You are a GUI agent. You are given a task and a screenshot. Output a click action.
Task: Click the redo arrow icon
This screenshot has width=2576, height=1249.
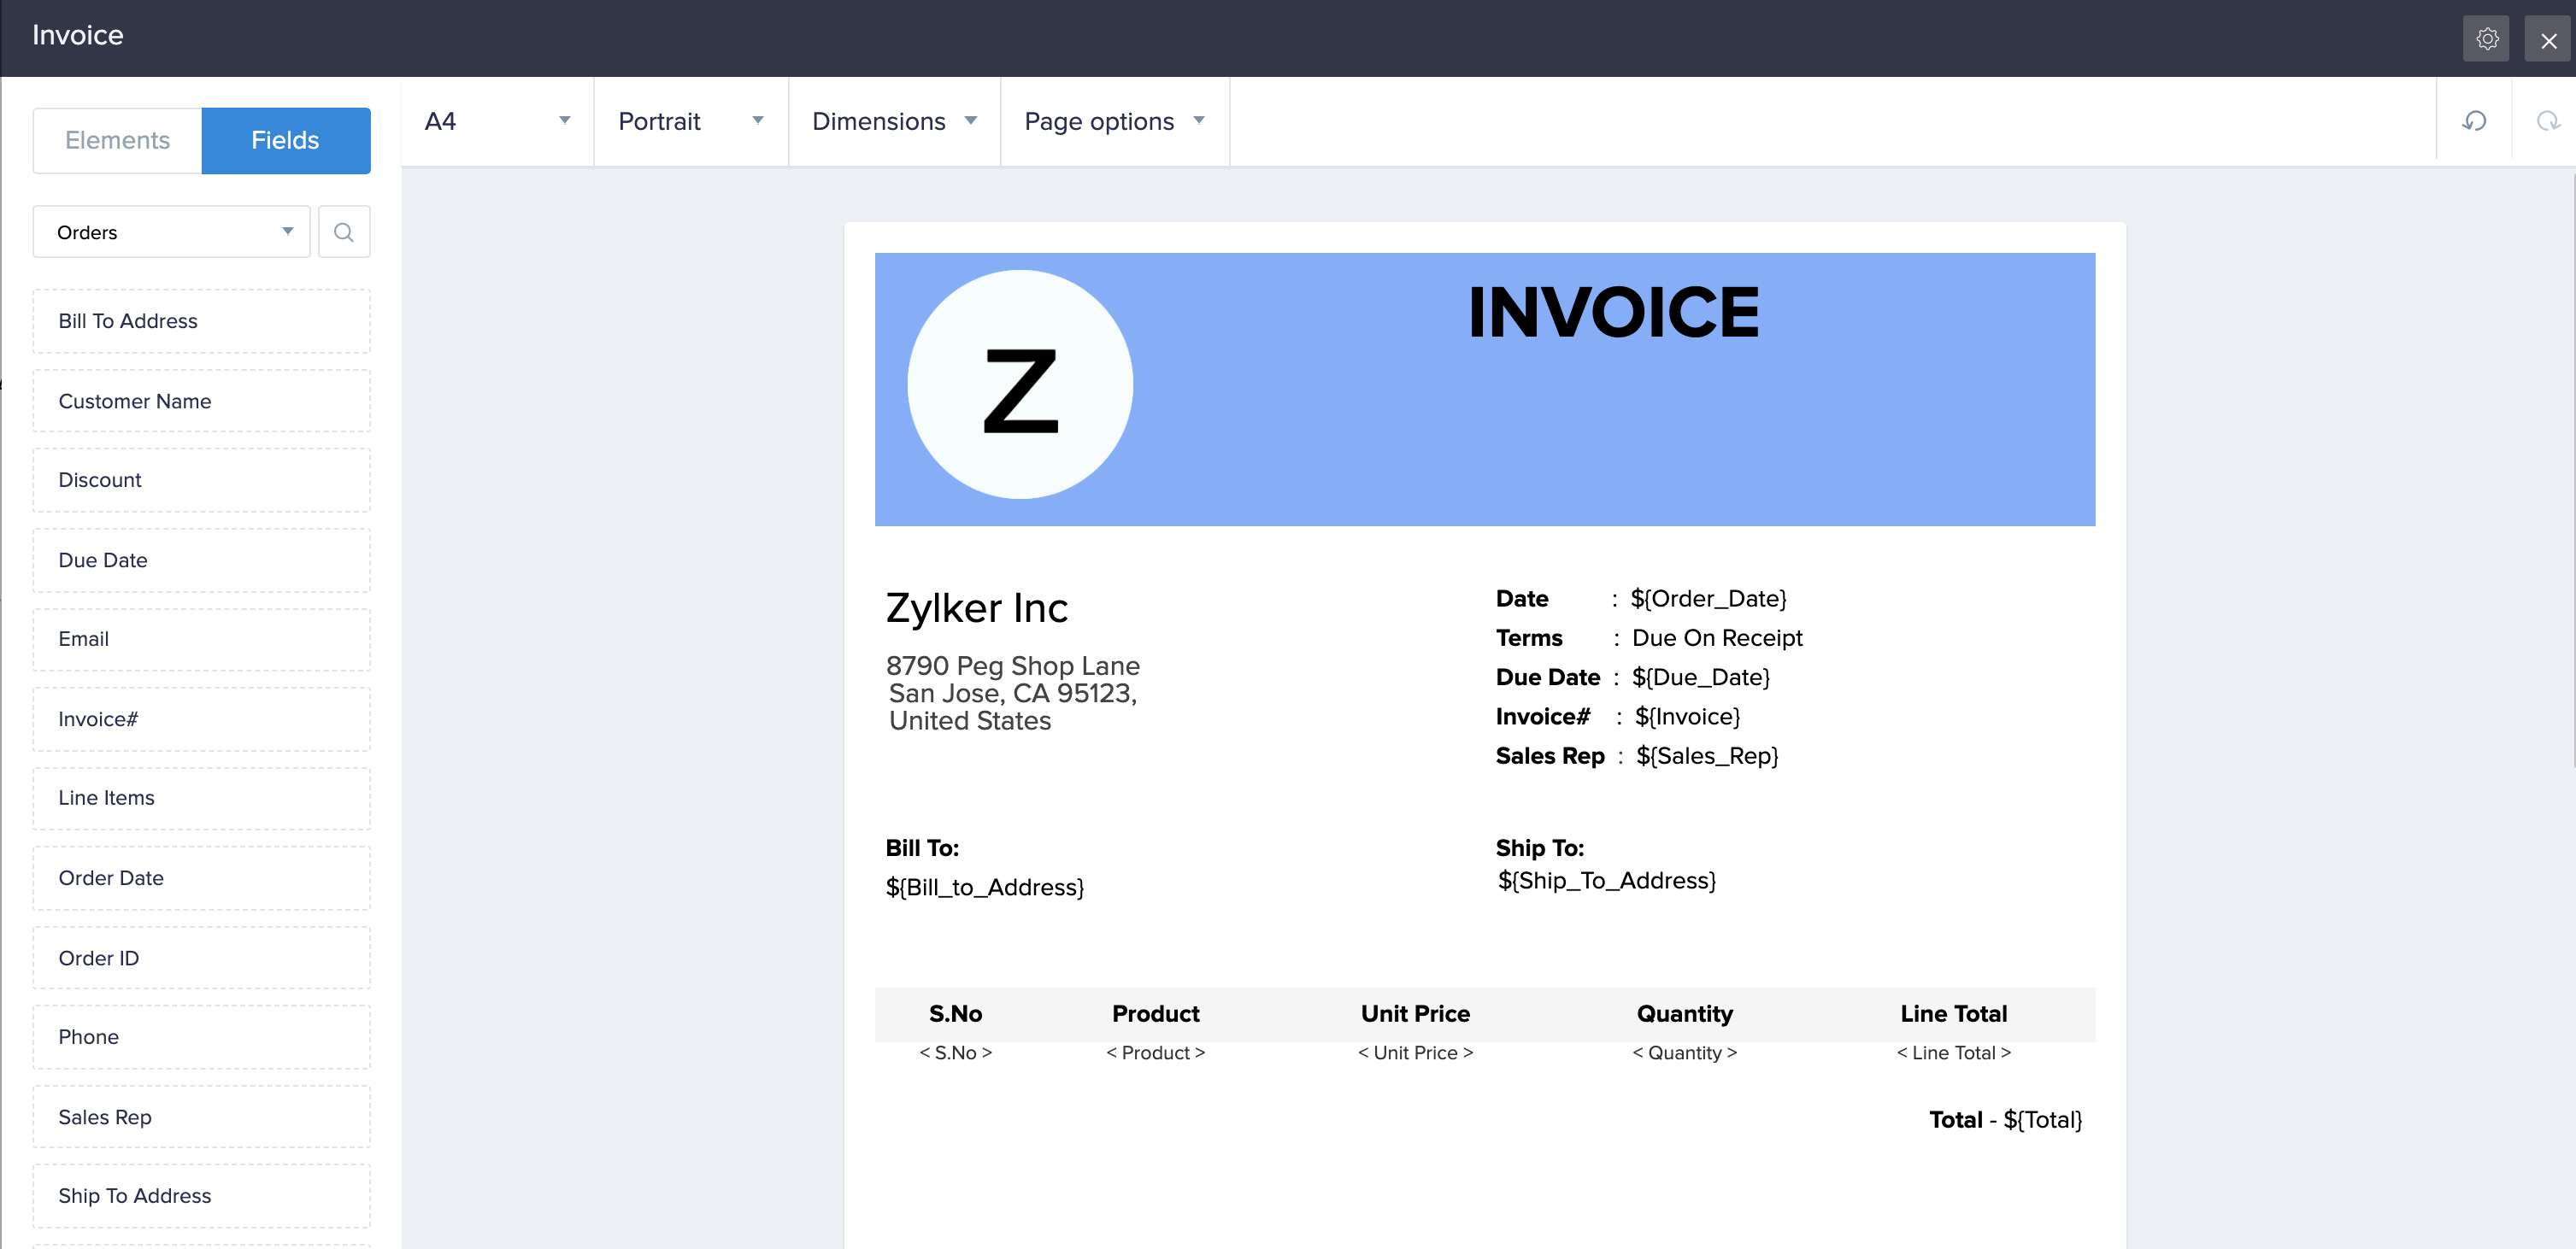2547,121
